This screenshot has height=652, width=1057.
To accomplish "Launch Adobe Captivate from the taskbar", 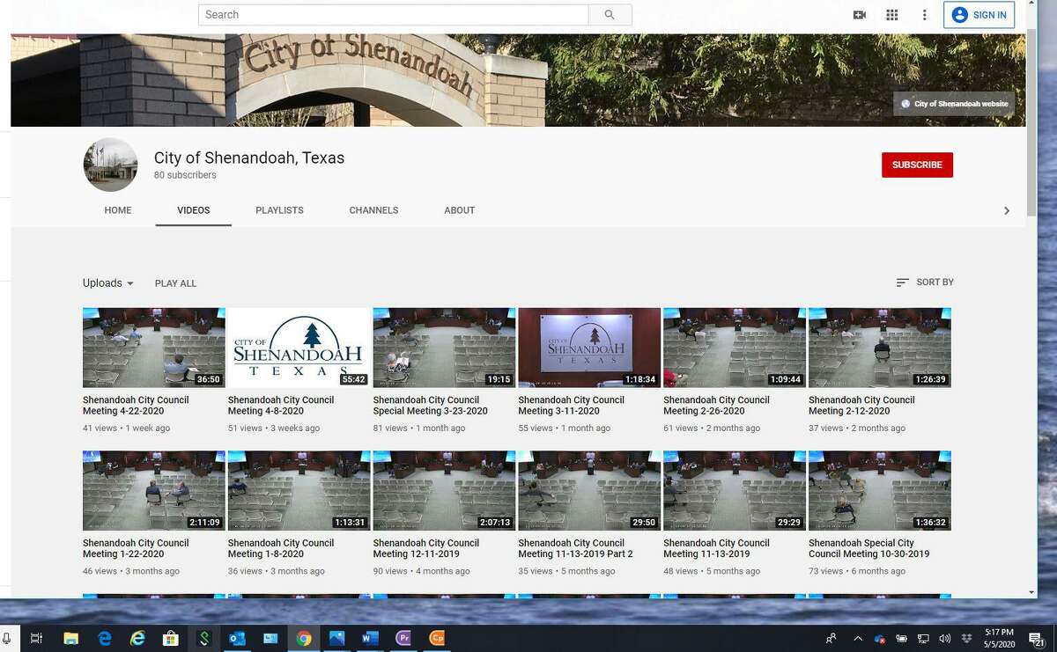I will [437, 639].
